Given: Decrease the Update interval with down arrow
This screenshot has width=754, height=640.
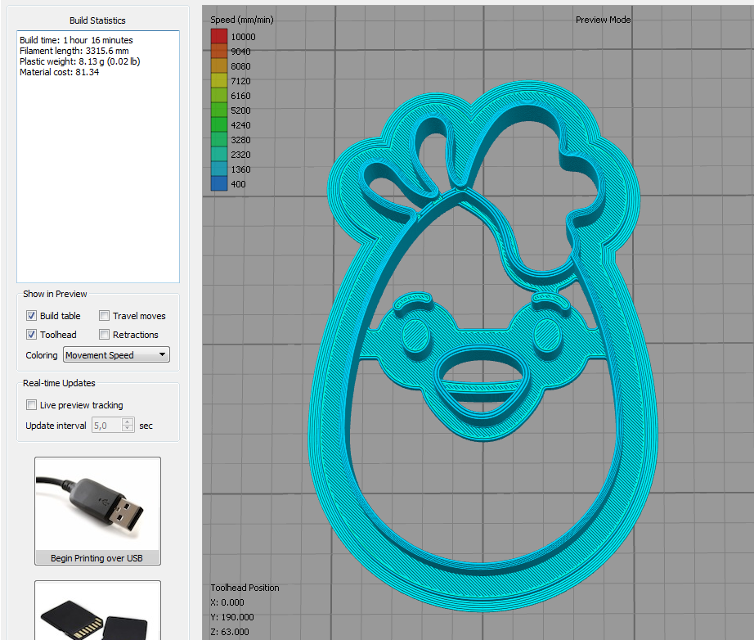Looking at the screenshot, I should click(x=128, y=429).
